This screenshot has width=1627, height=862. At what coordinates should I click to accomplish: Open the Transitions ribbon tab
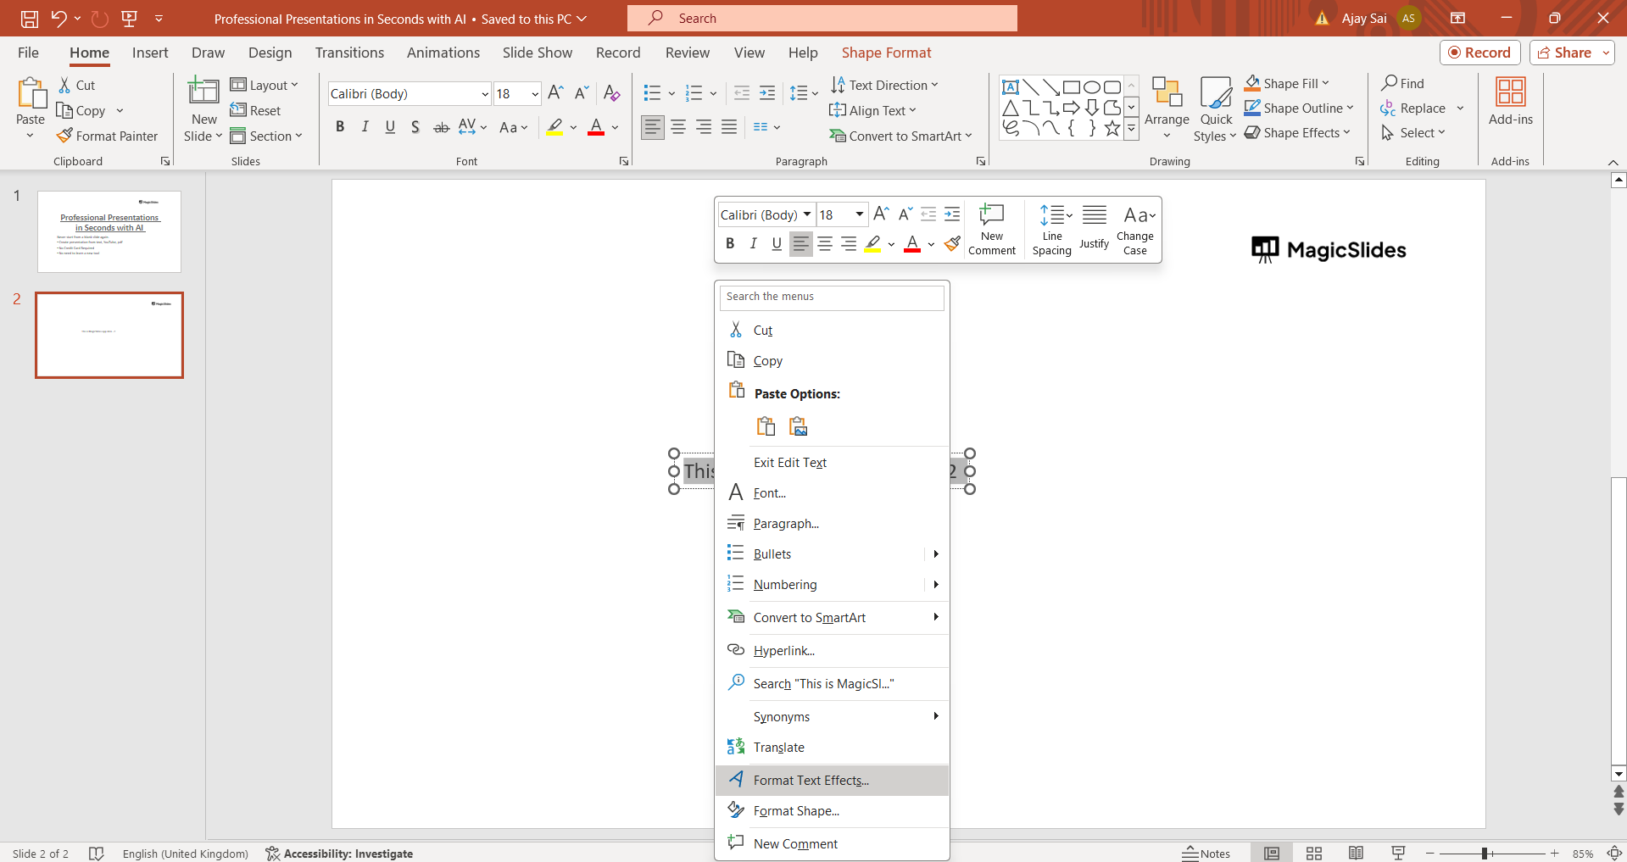[x=349, y=53]
